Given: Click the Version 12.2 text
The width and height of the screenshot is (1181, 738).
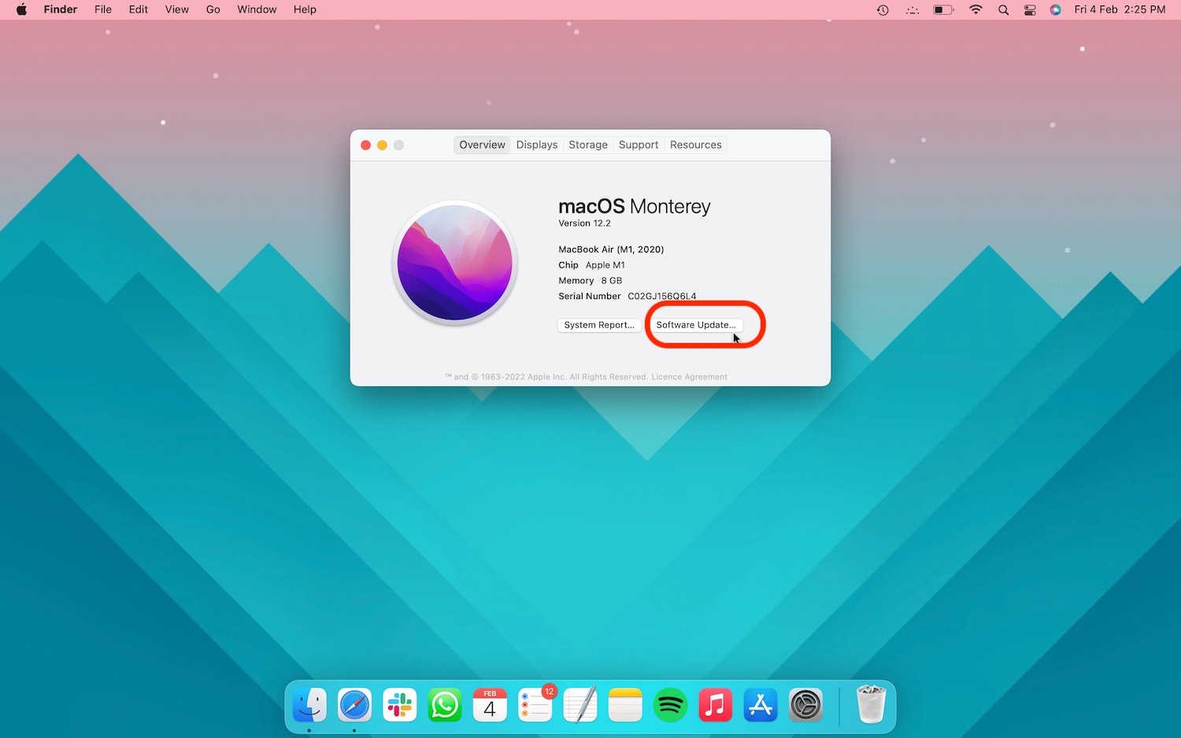Looking at the screenshot, I should click(x=584, y=223).
